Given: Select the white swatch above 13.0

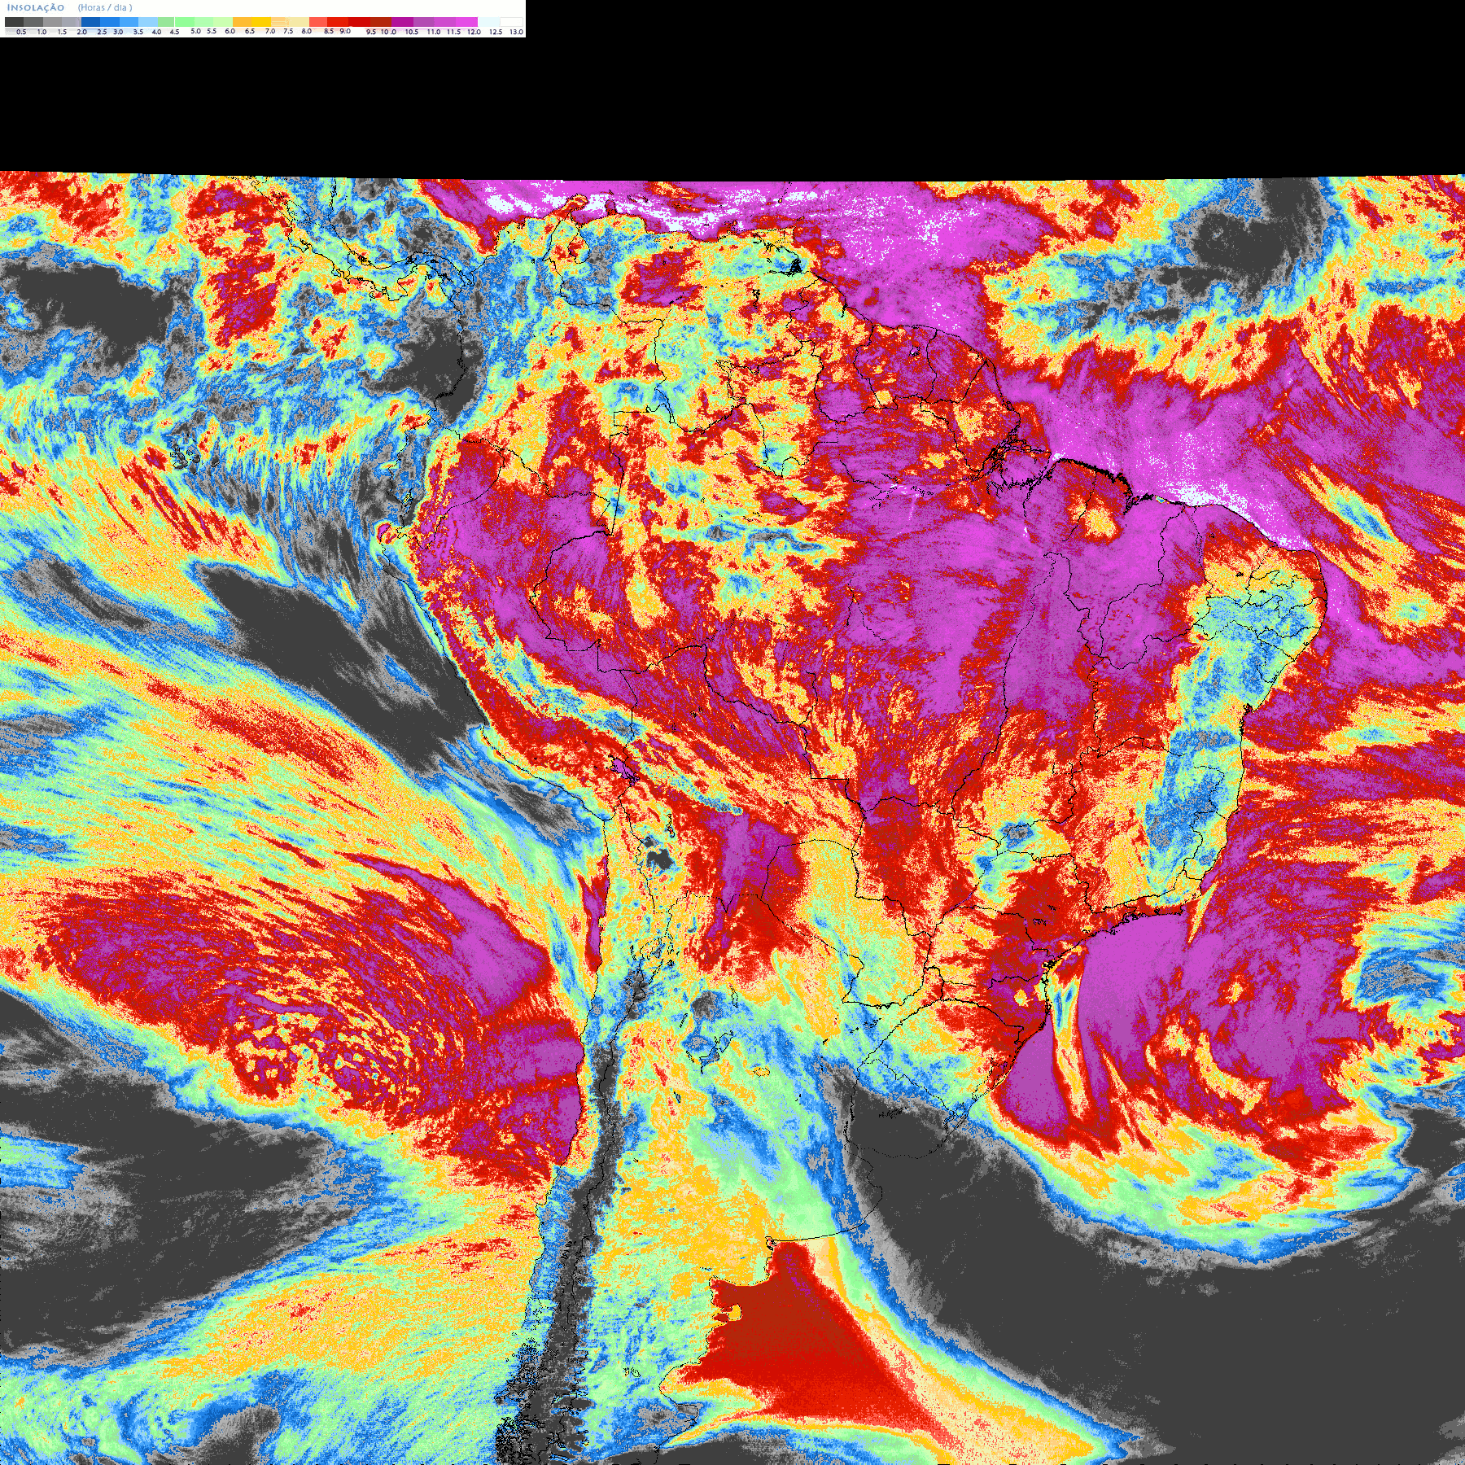Looking at the screenshot, I should coord(511,22).
